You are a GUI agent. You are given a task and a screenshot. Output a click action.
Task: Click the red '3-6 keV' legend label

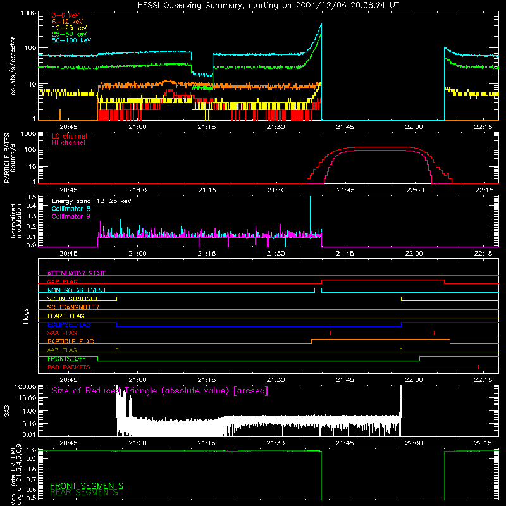[66, 15]
